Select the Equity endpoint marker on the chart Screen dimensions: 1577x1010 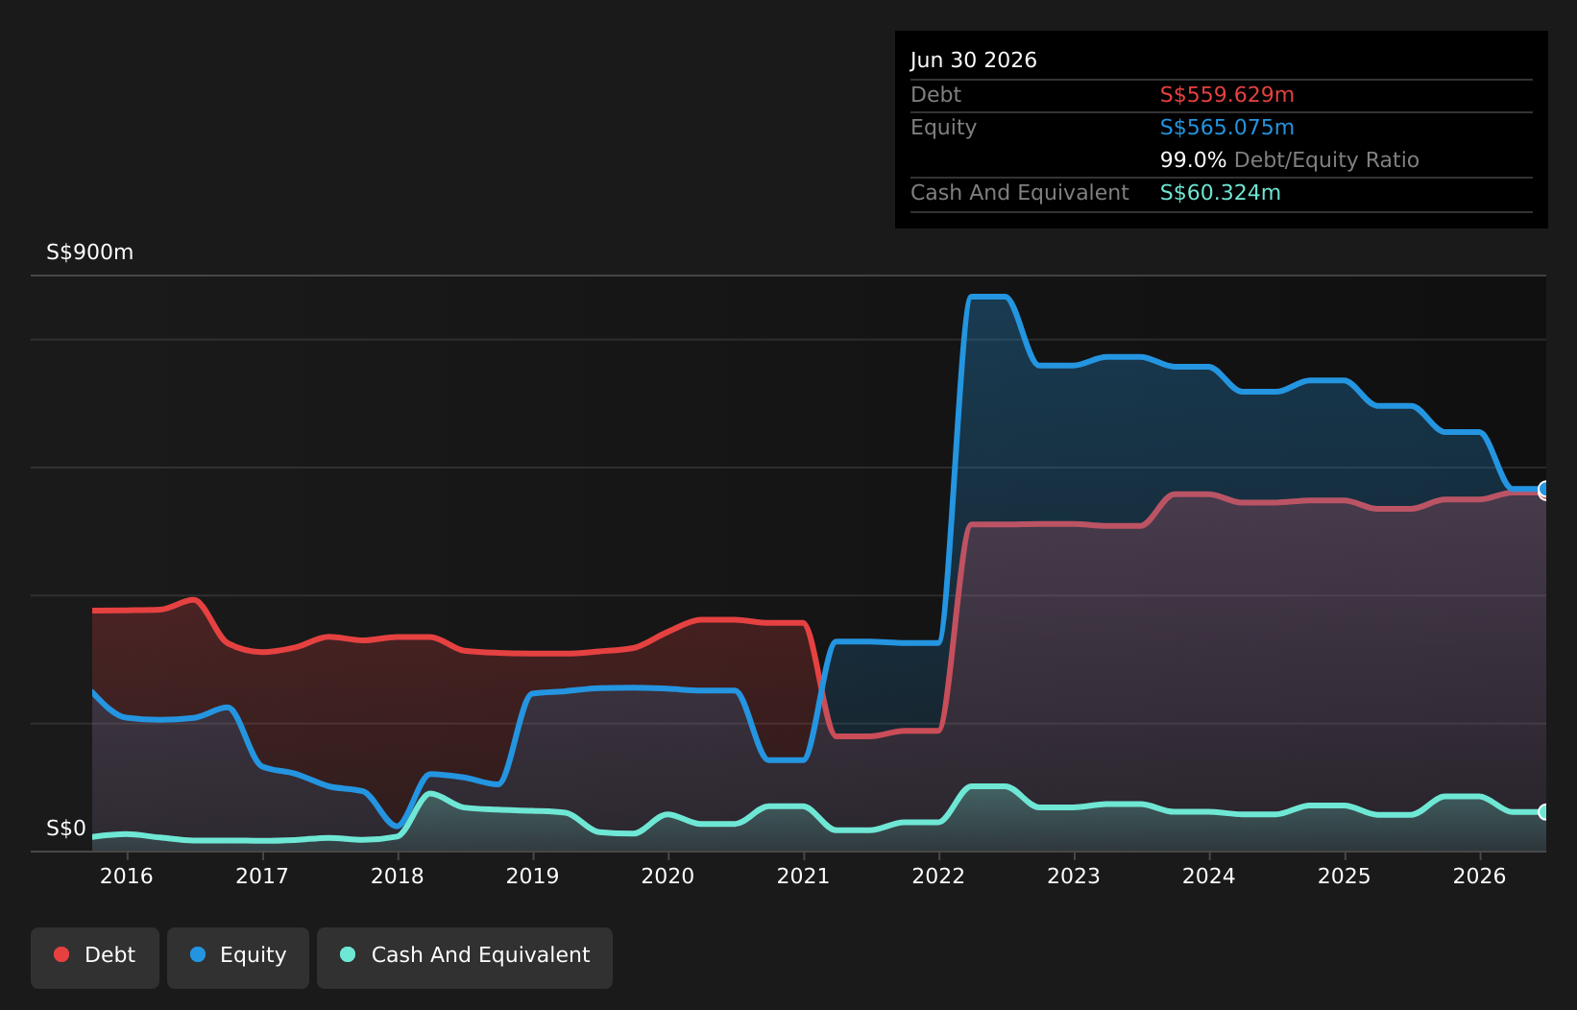pos(1545,490)
